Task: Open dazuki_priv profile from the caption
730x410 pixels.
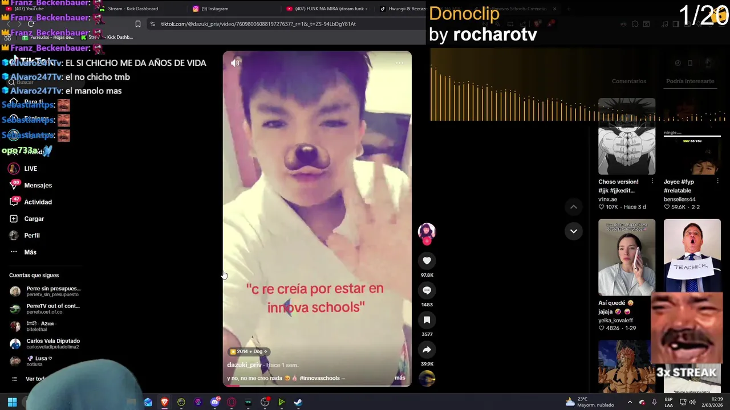Action: (244, 365)
